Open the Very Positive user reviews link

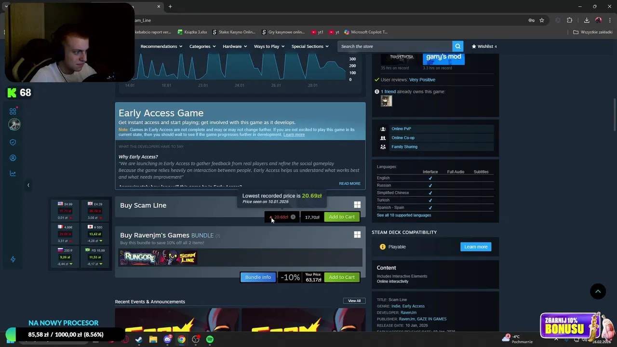pos(422,80)
